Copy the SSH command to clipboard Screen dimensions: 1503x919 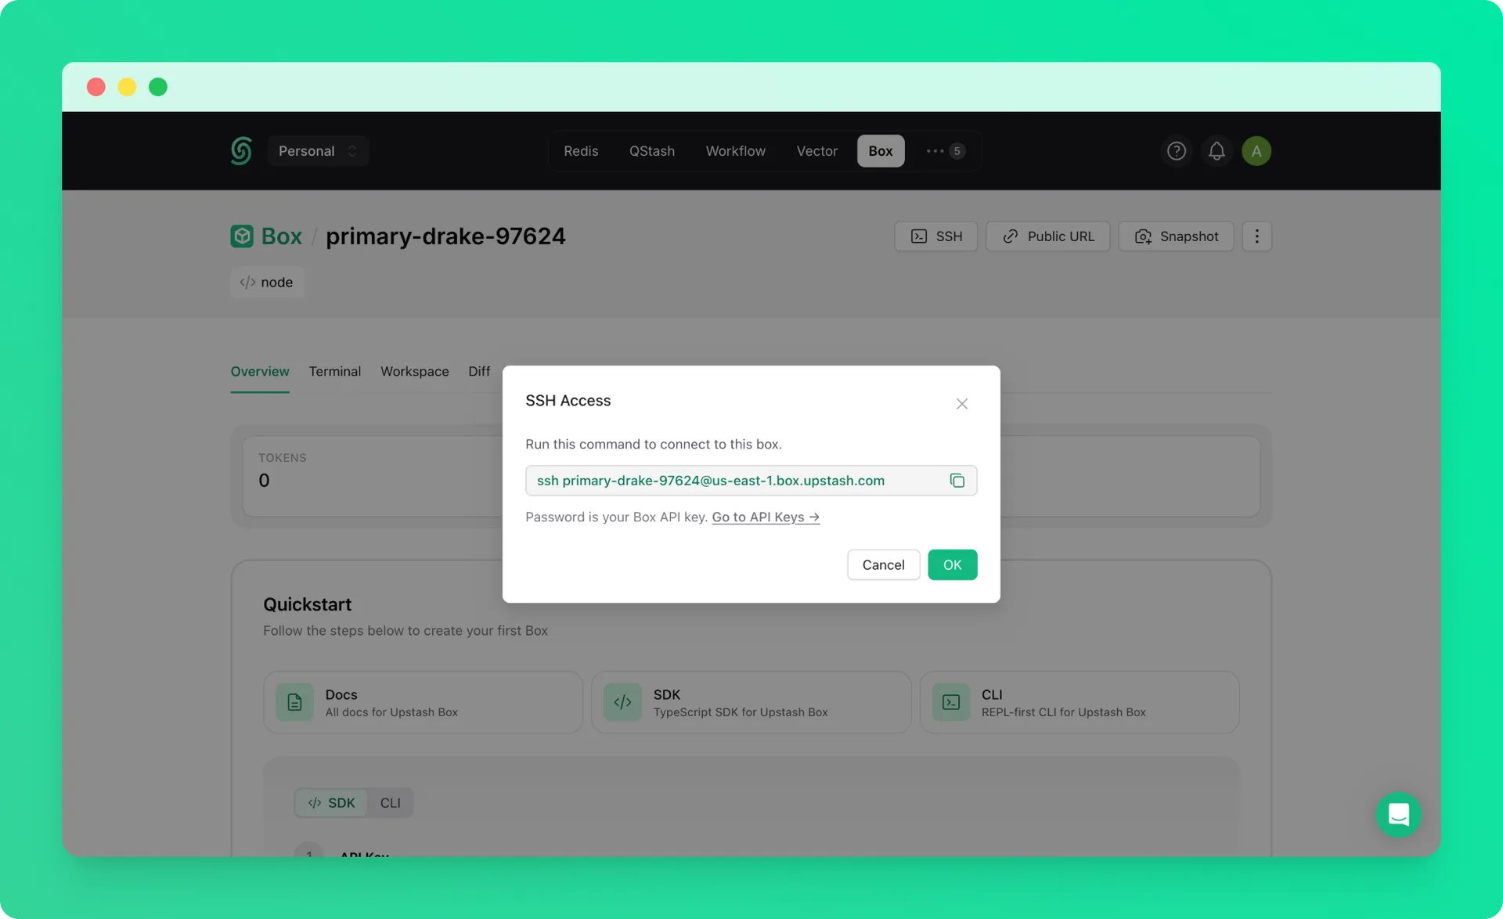(x=957, y=481)
